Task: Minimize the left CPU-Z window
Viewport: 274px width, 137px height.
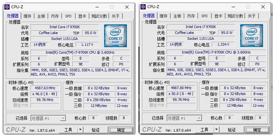Action: [98, 7]
